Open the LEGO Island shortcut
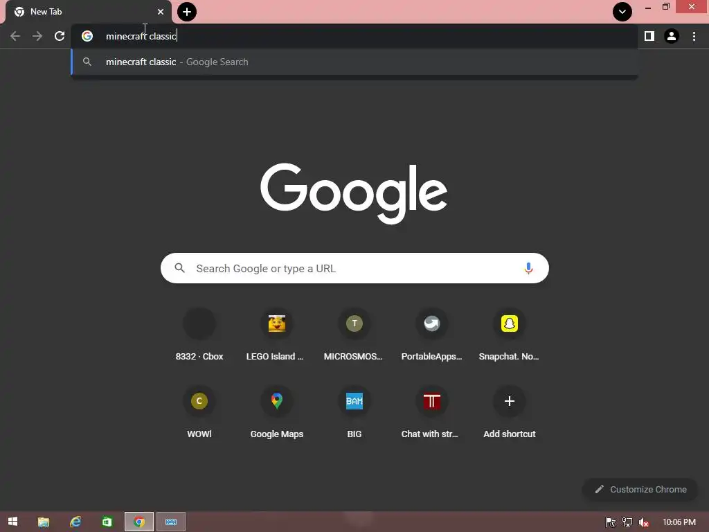This screenshot has width=709, height=532. click(x=277, y=335)
